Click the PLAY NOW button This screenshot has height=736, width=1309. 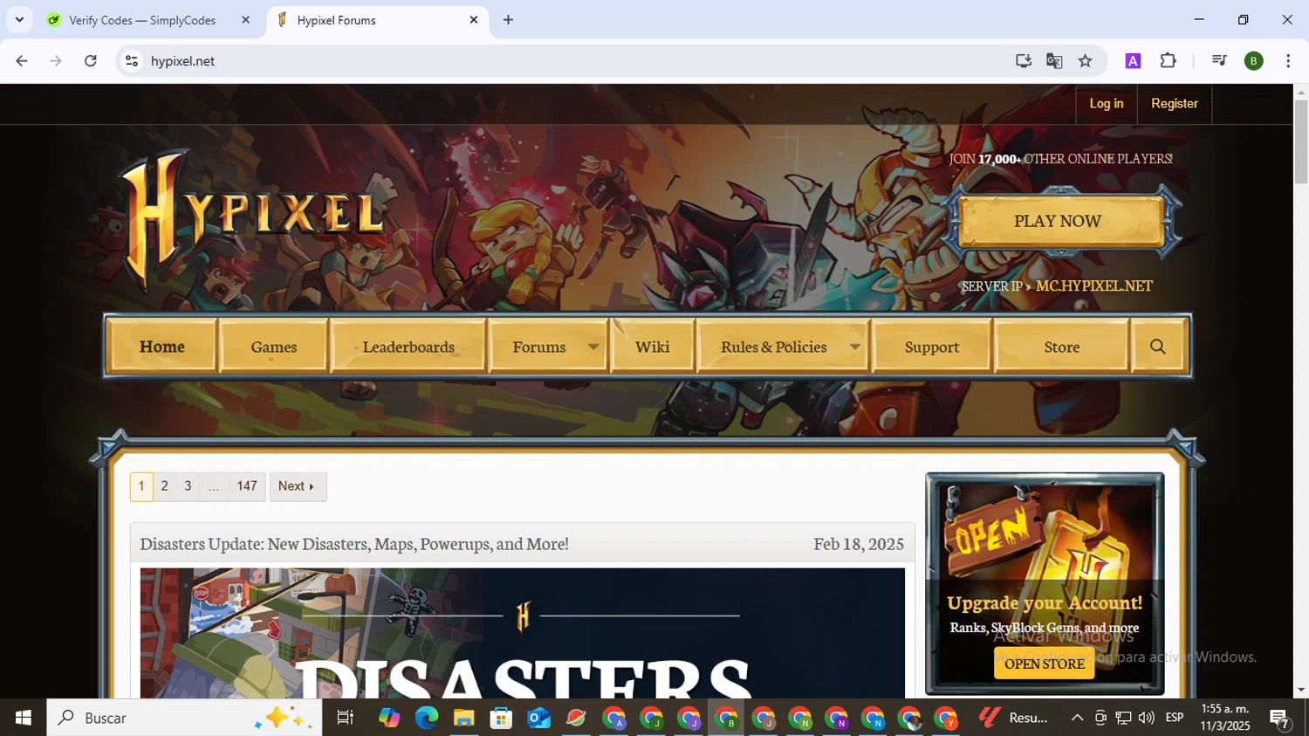(1060, 221)
